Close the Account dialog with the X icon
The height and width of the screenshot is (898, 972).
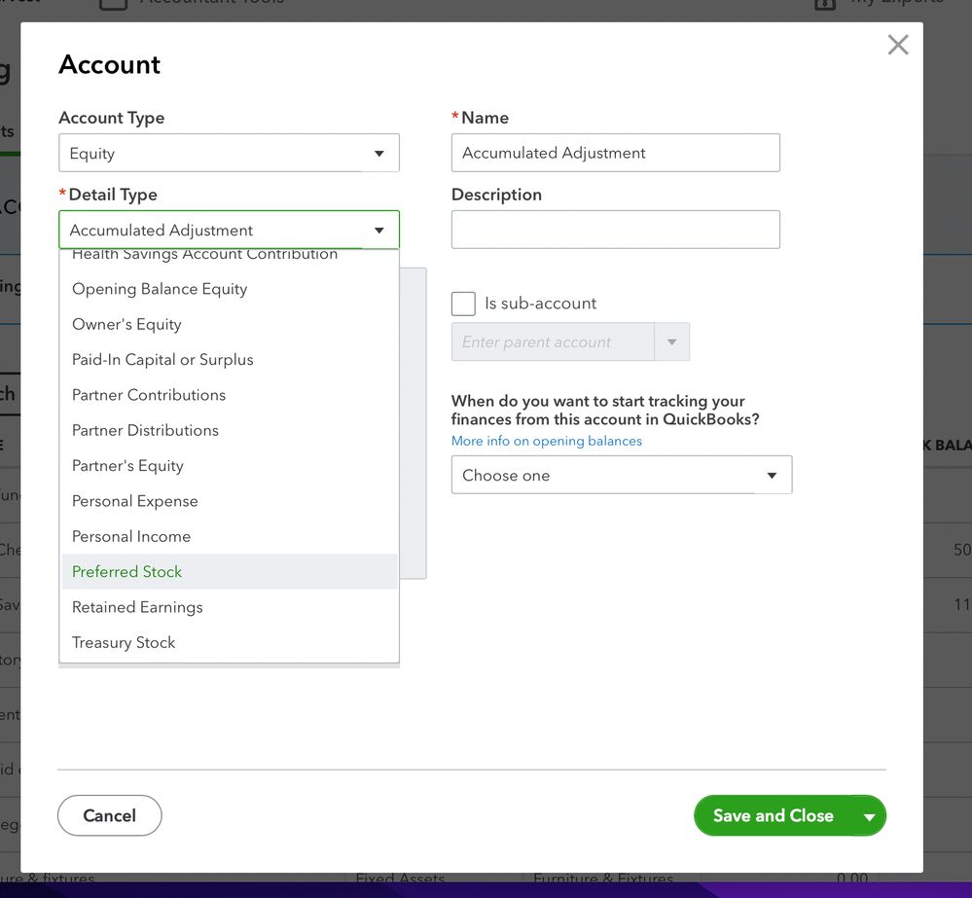897,45
